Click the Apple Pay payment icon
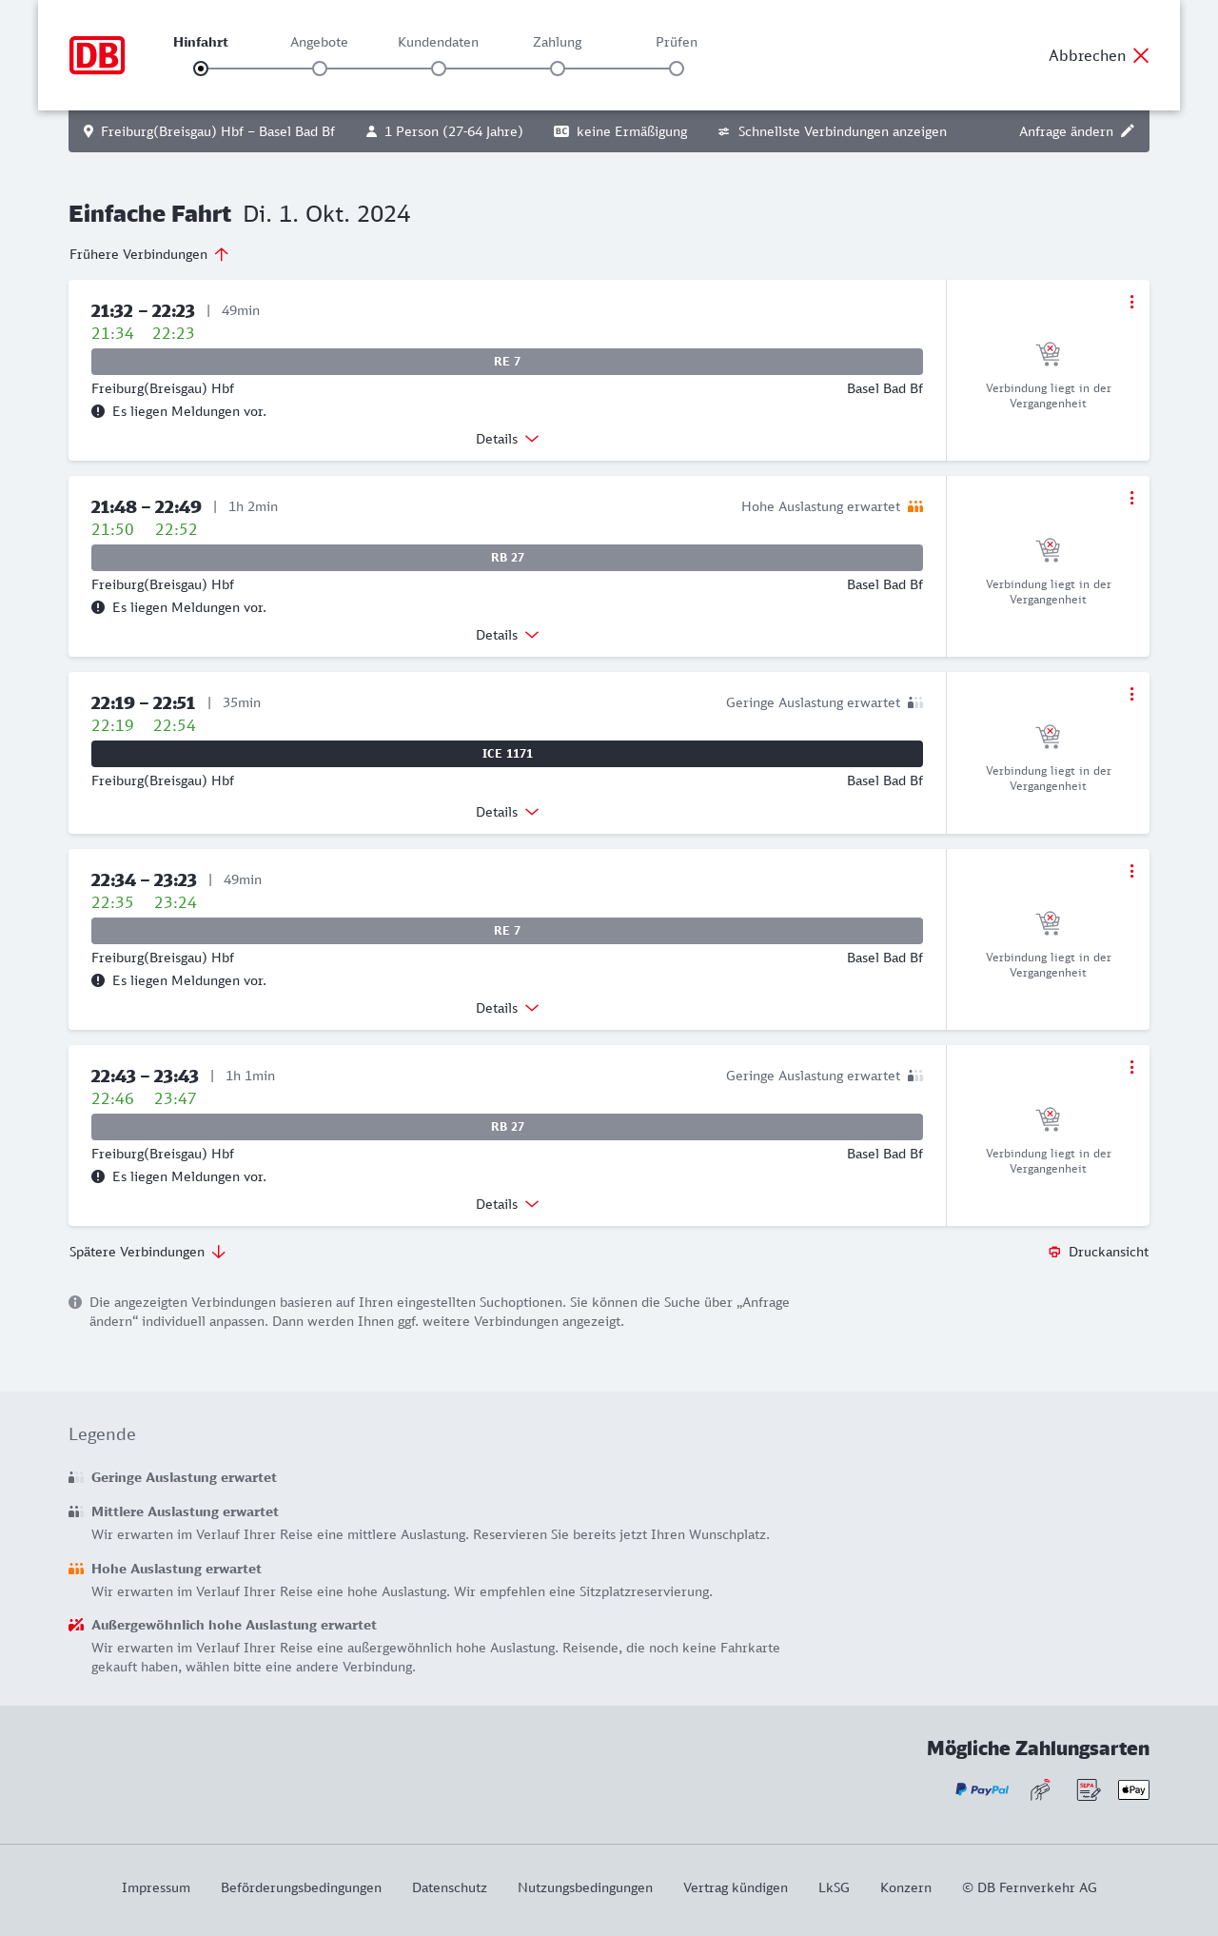Screen dimensions: 1218x1936 [x=1133, y=1789]
